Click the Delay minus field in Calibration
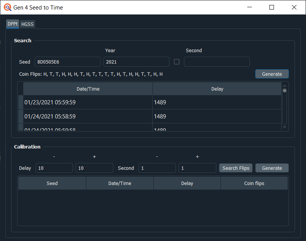306x241 pixels. click(x=54, y=168)
